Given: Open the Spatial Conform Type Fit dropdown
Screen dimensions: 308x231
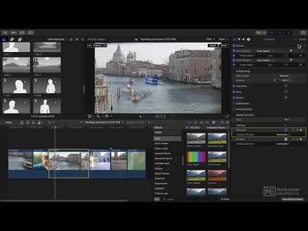Looking at the screenshot, I should click(x=287, y=119).
